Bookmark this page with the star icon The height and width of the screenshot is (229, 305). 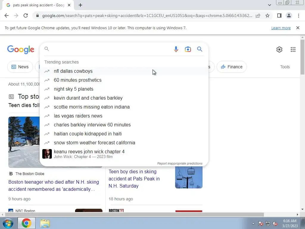tap(267, 16)
